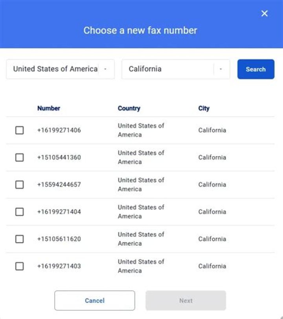Click the City column header

coord(204,108)
